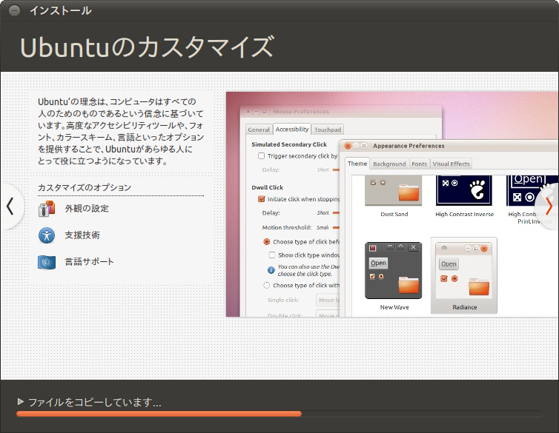Click the 支援技術 accessibility icon
Image resolution: width=559 pixels, height=433 pixels.
point(47,235)
